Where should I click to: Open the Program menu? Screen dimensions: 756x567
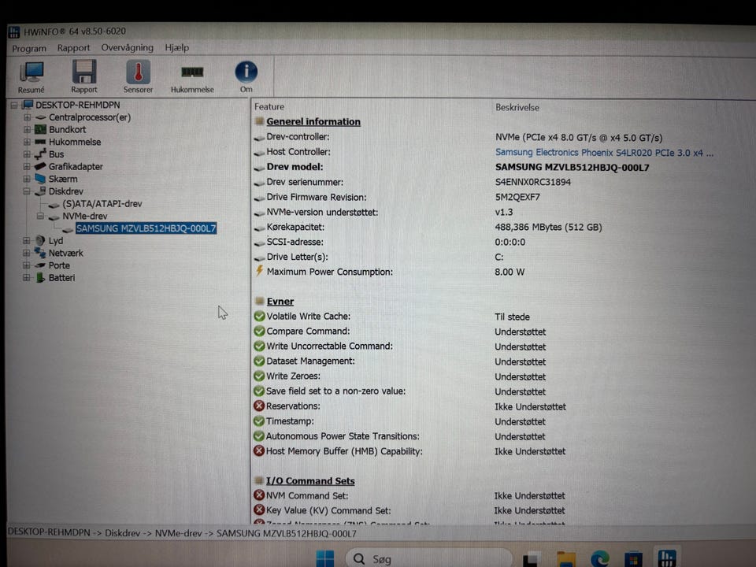tap(29, 48)
